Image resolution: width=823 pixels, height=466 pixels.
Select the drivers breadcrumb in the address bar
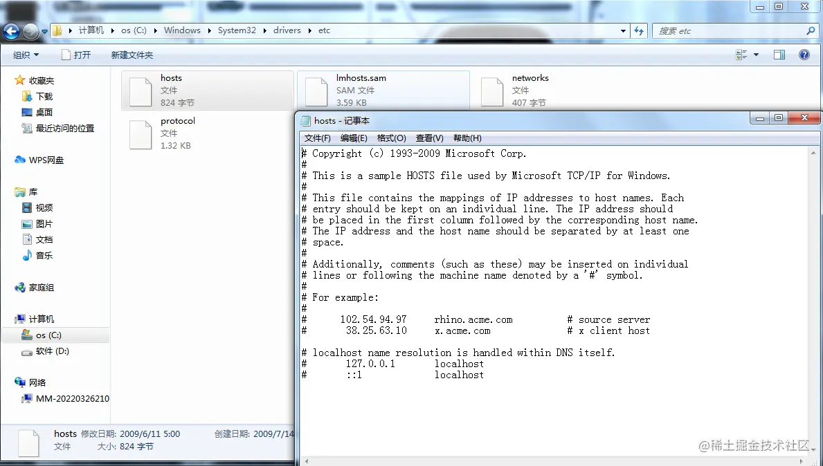287,30
